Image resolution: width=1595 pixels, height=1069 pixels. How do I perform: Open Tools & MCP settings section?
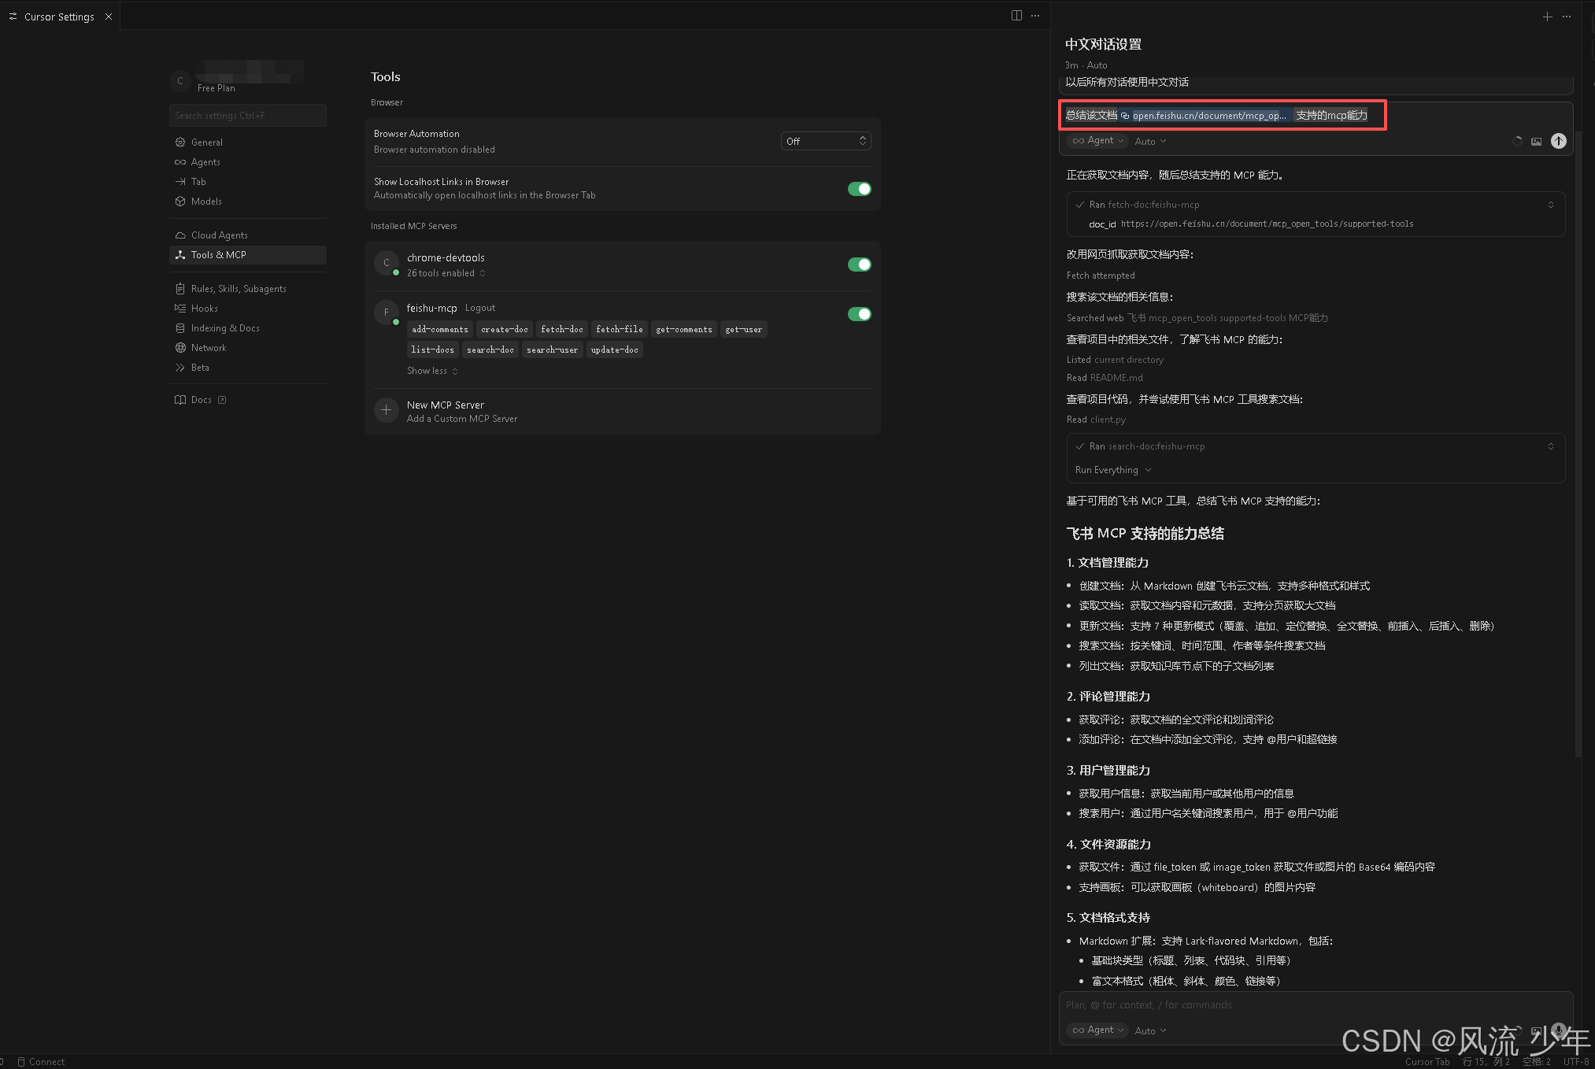click(x=218, y=255)
